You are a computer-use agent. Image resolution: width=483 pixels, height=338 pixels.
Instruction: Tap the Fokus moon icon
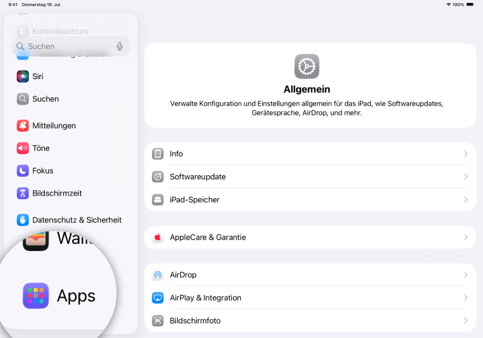coord(22,171)
